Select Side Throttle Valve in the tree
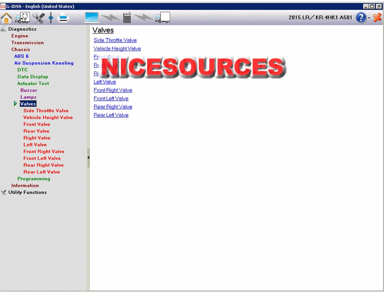Screen dimensions: 384x293 [46, 111]
